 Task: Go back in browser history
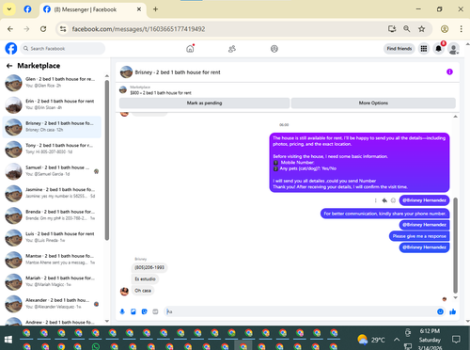10,29
